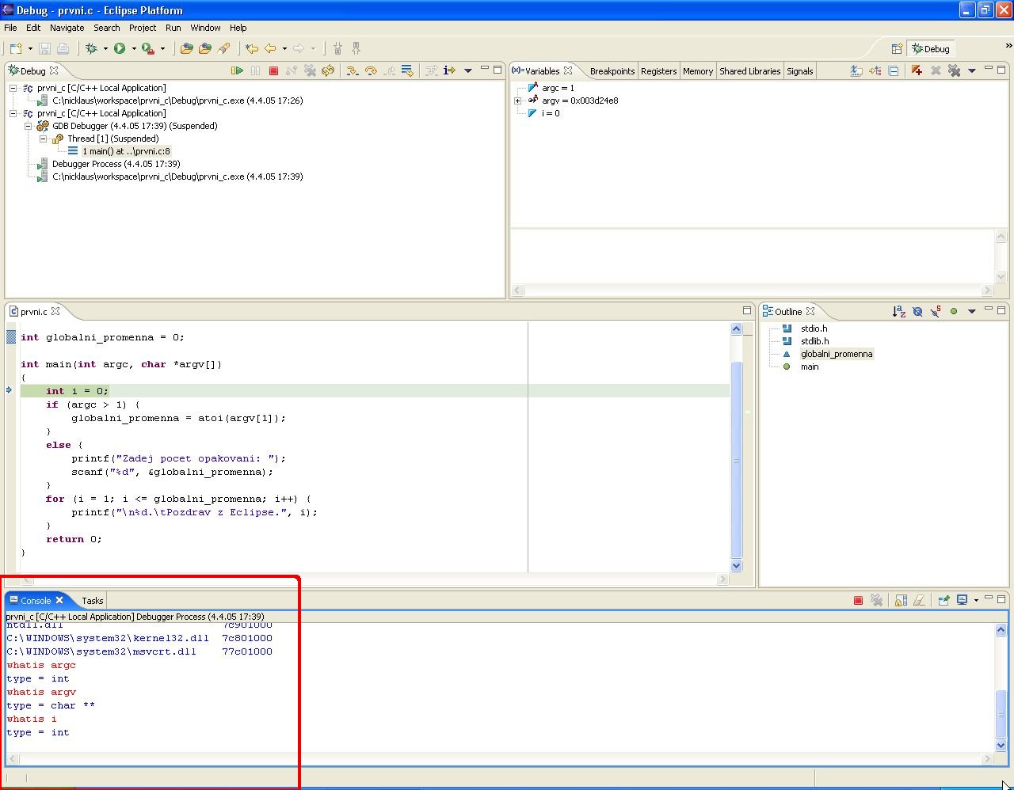Select the main() stack frame entry
This screenshot has width=1014, height=790.
point(125,151)
